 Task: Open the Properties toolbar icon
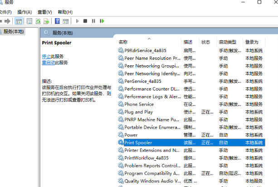coord(29,21)
